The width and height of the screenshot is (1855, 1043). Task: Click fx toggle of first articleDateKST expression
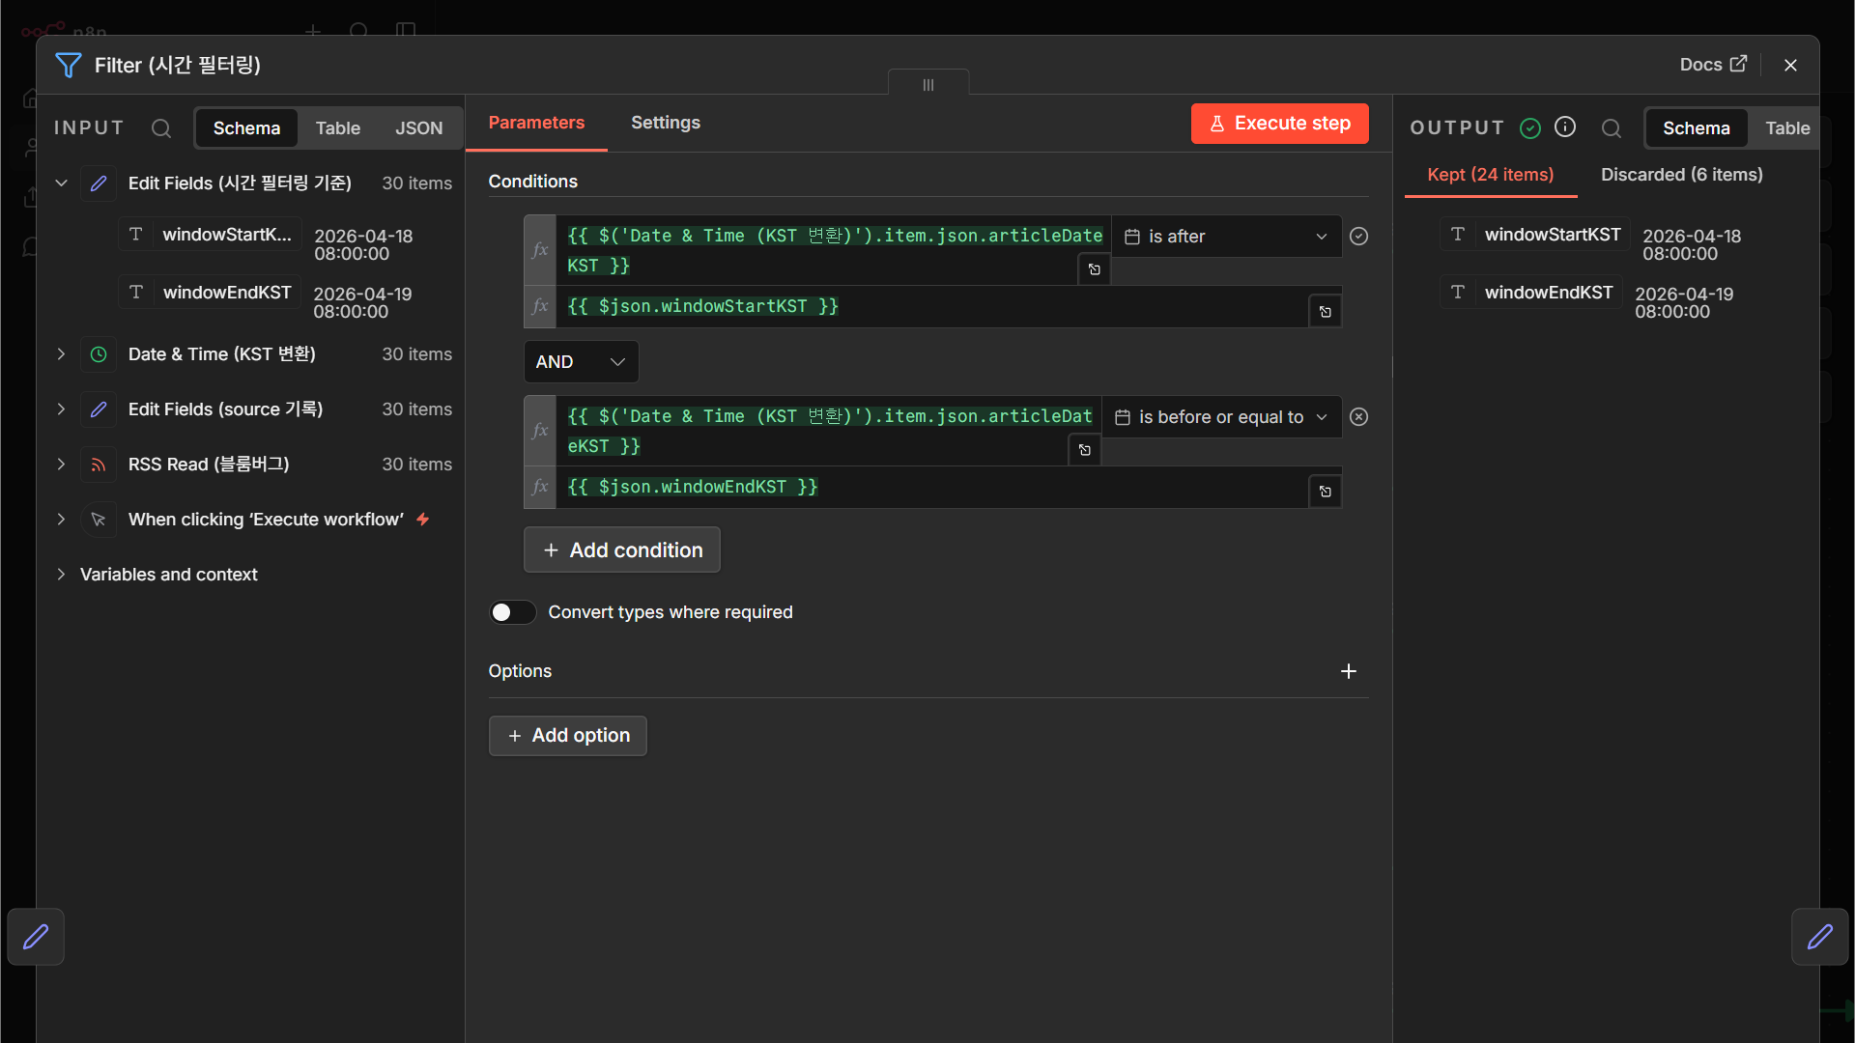pos(540,250)
